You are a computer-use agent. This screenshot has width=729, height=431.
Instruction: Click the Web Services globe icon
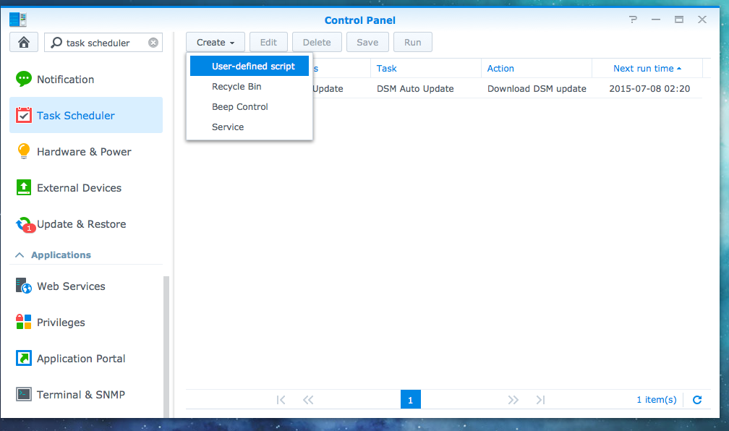click(x=24, y=286)
